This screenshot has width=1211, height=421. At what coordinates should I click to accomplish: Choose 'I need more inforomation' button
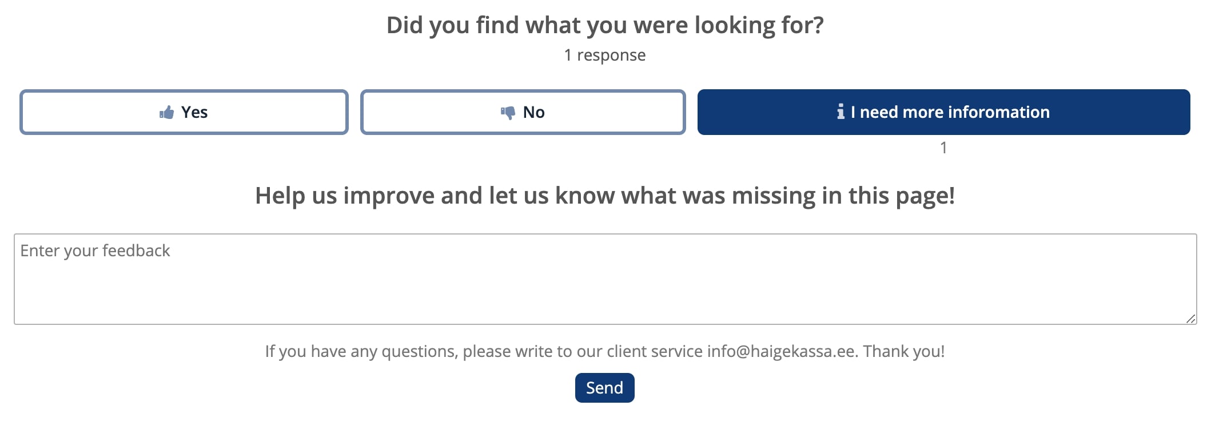tap(943, 112)
